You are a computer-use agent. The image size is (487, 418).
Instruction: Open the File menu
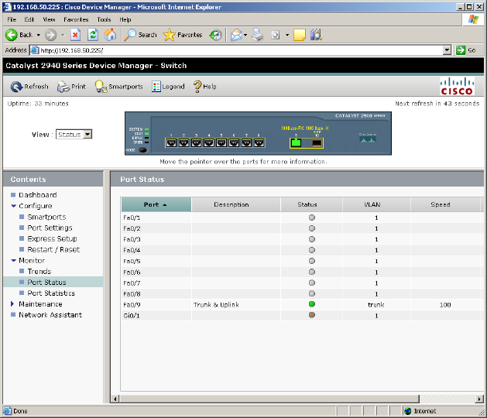coord(12,19)
